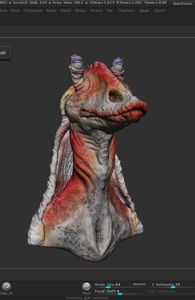
Task: Open the Picker menu
Action: 15,11
